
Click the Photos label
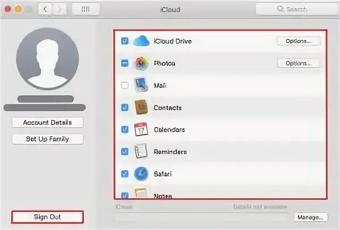click(164, 63)
